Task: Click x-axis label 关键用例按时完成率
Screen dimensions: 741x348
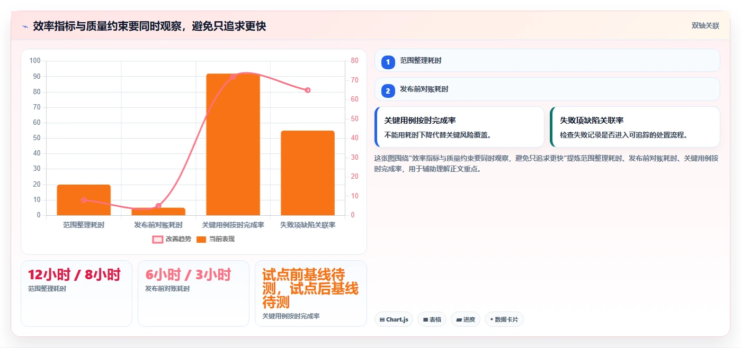Action: [233, 225]
